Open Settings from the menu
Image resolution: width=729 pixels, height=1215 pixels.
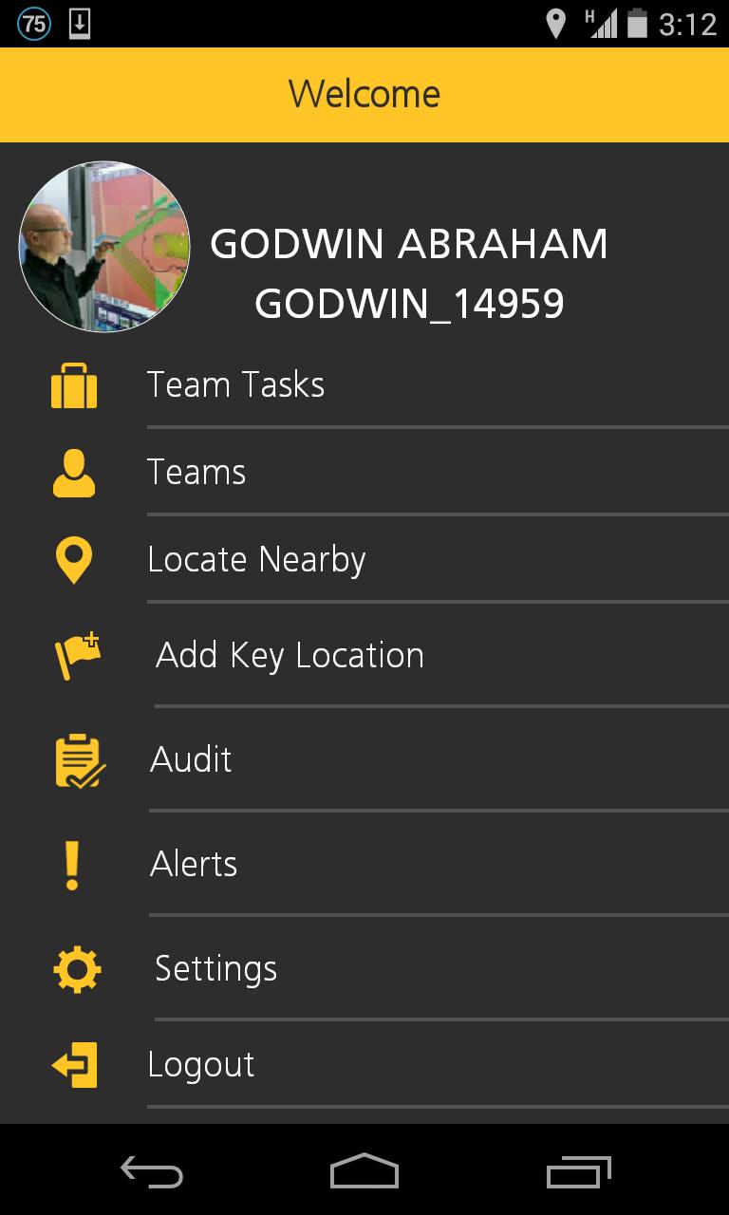[x=364, y=969]
